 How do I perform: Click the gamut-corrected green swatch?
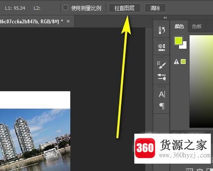tap(183, 62)
